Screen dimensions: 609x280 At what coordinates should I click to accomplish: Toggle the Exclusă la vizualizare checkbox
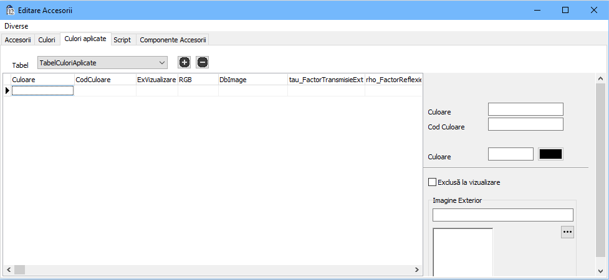pos(433,182)
